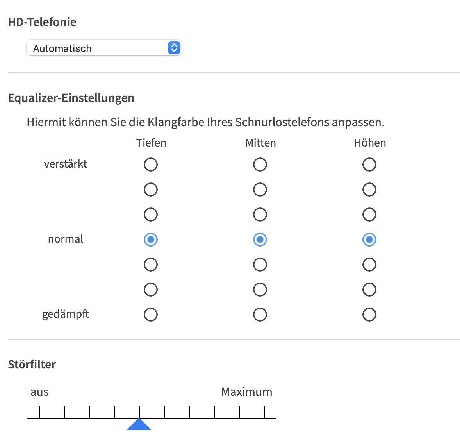The width and height of the screenshot is (460, 440).
Task: Select gedämpft for Höhen
Action: tap(369, 315)
